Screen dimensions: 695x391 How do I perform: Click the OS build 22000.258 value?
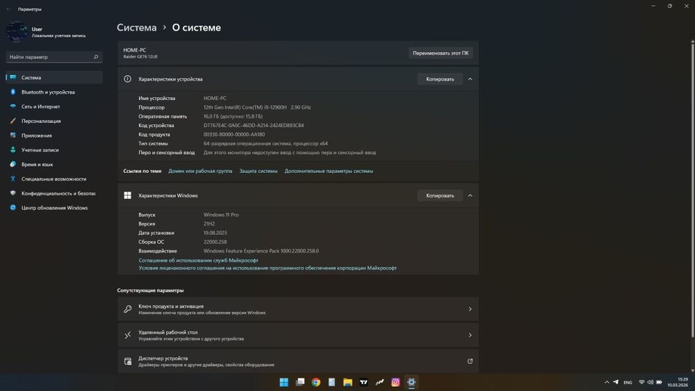[215, 242]
